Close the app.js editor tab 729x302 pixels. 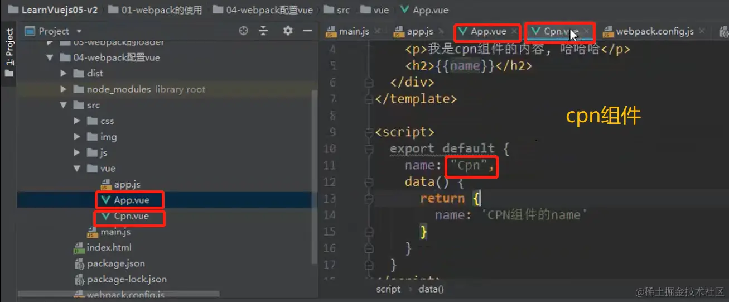[x=442, y=32]
